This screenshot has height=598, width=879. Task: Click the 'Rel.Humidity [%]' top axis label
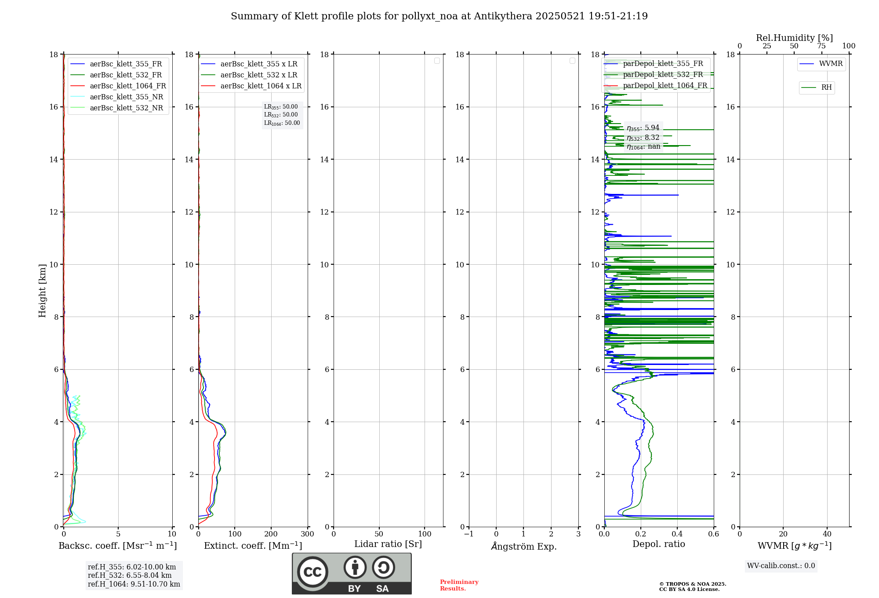[794, 38]
